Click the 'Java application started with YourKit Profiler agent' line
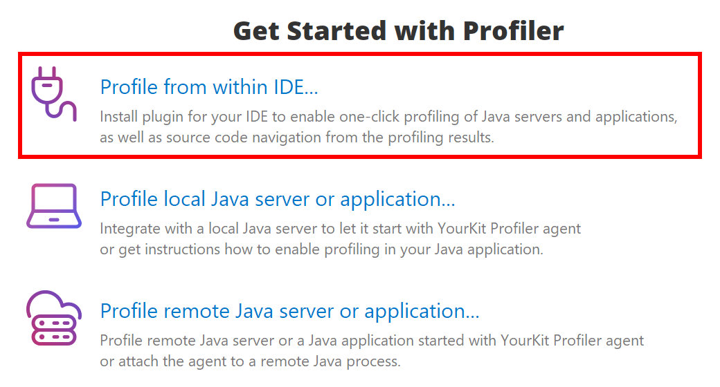This screenshot has width=720, height=387. 372,340
